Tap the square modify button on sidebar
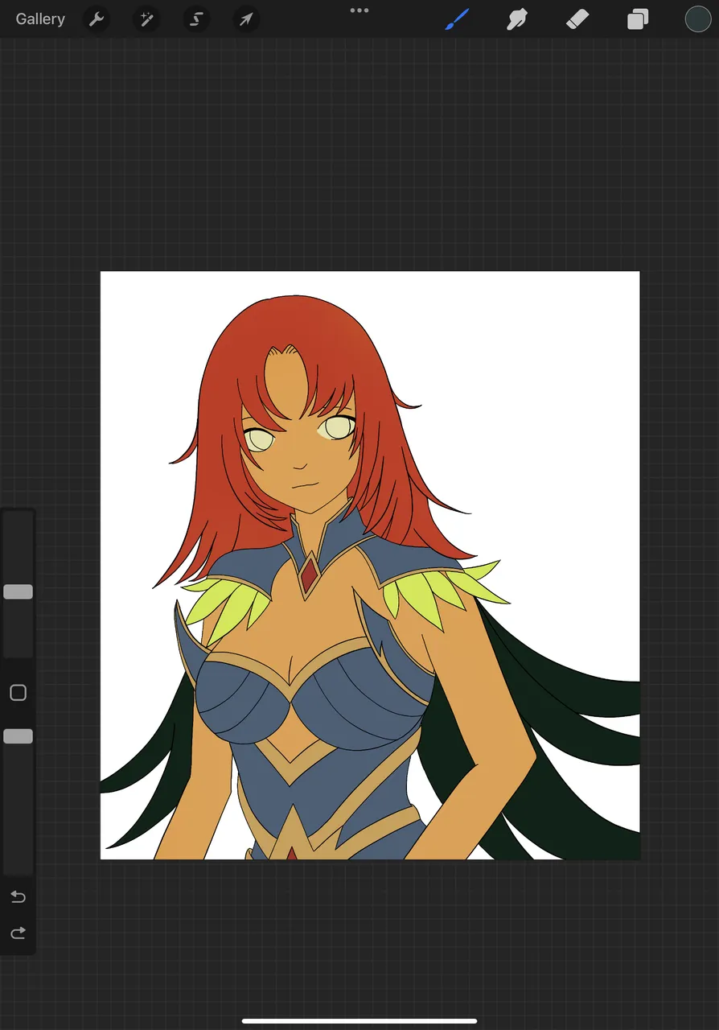Image resolution: width=719 pixels, height=1030 pixels. click(x=18, y=693)
